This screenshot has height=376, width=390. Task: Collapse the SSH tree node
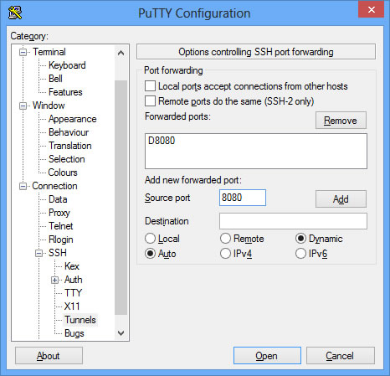coord(39,253)
